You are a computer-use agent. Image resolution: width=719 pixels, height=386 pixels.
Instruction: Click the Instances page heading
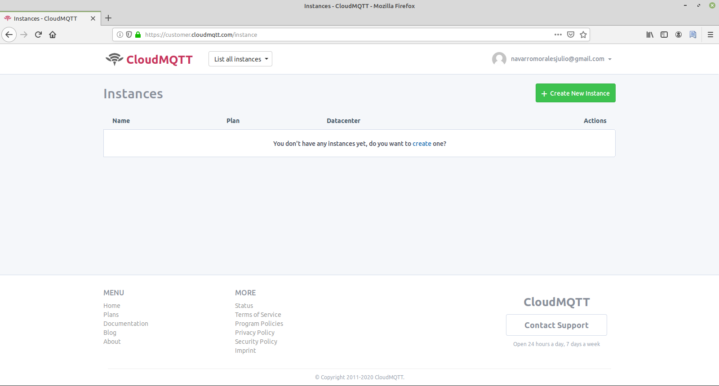pyautogui.click(x=133, y=93)
